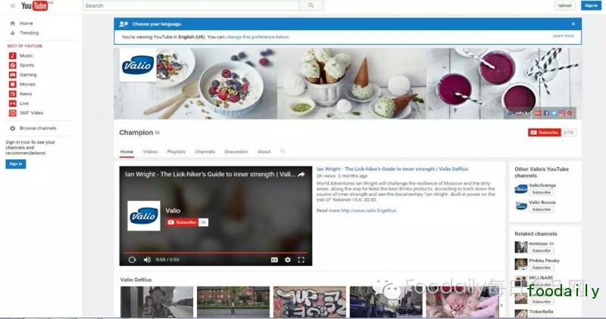Viewport: 606px width, 319px height.
Task: Focus the YouTube search field
Action: [189, 6]
